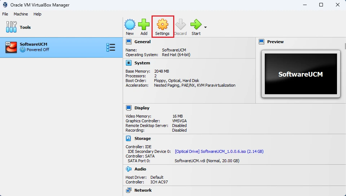Click the SoftwareUCM.vdi (Normal, 20.00 GB) entry

coord(207,161)
